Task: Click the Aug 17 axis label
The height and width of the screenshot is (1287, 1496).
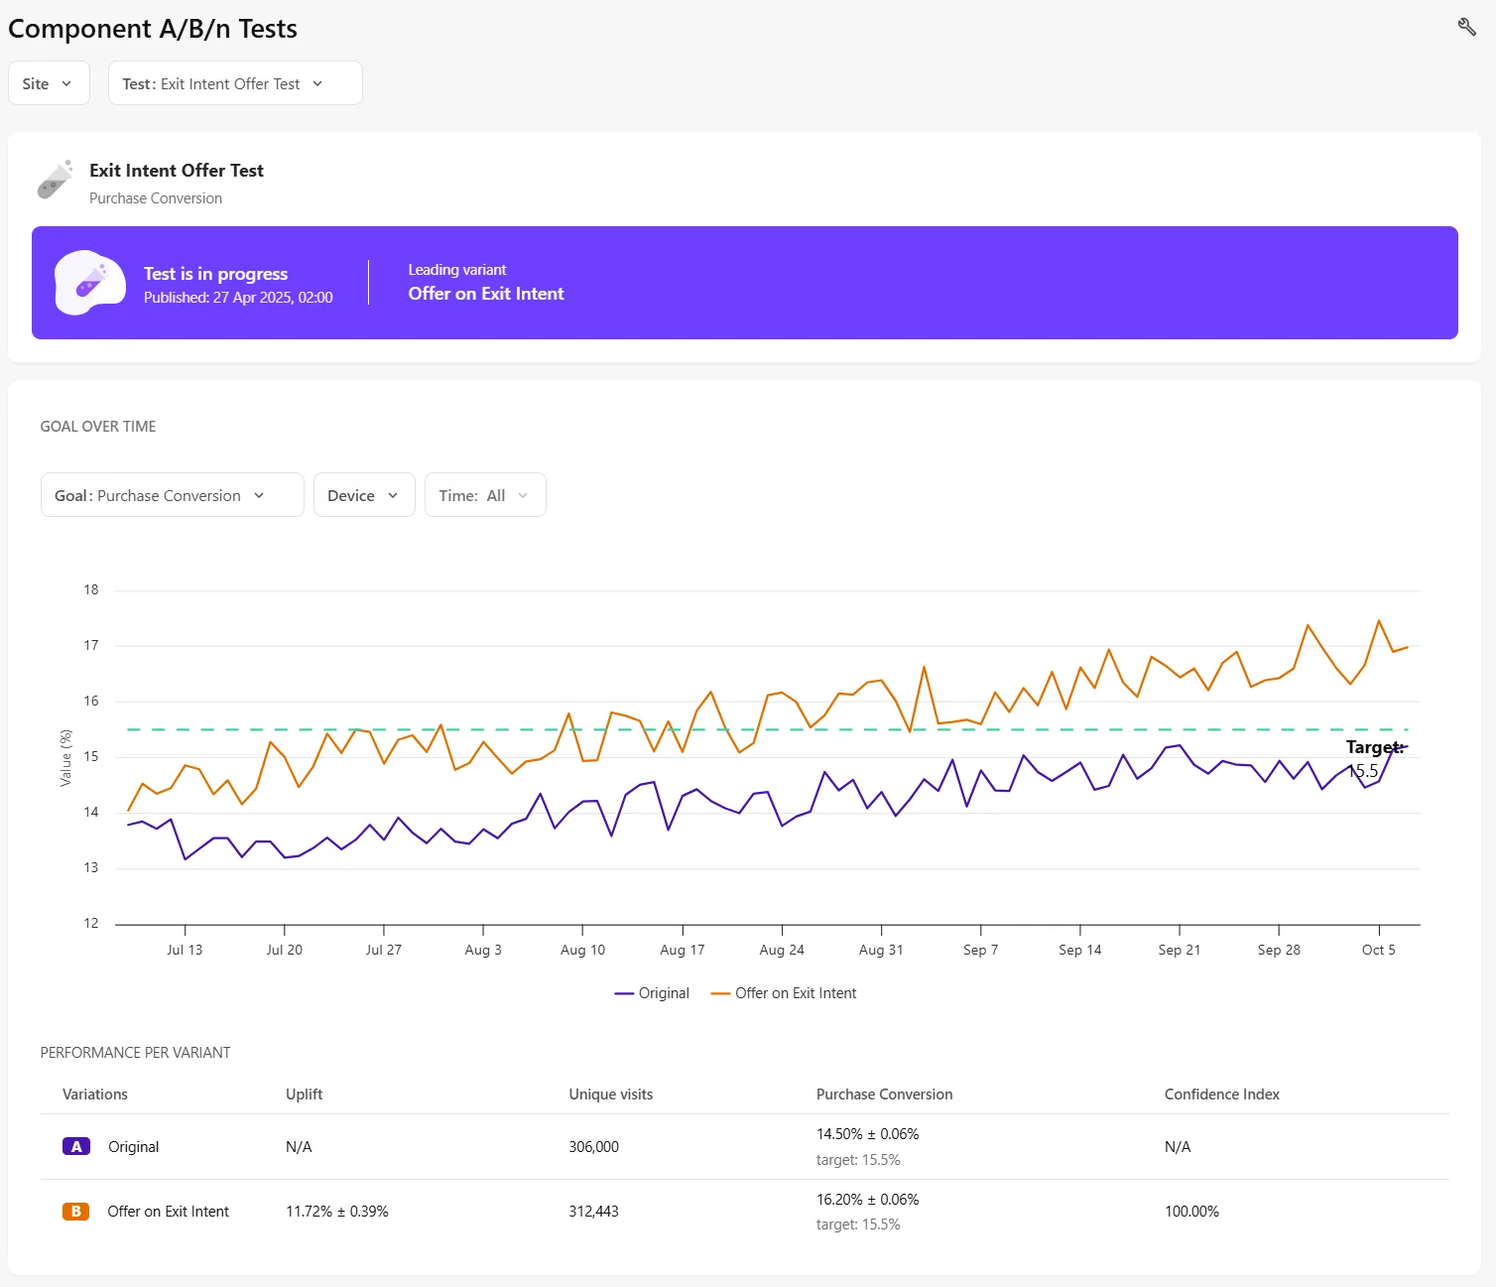Action: (683, 950)
